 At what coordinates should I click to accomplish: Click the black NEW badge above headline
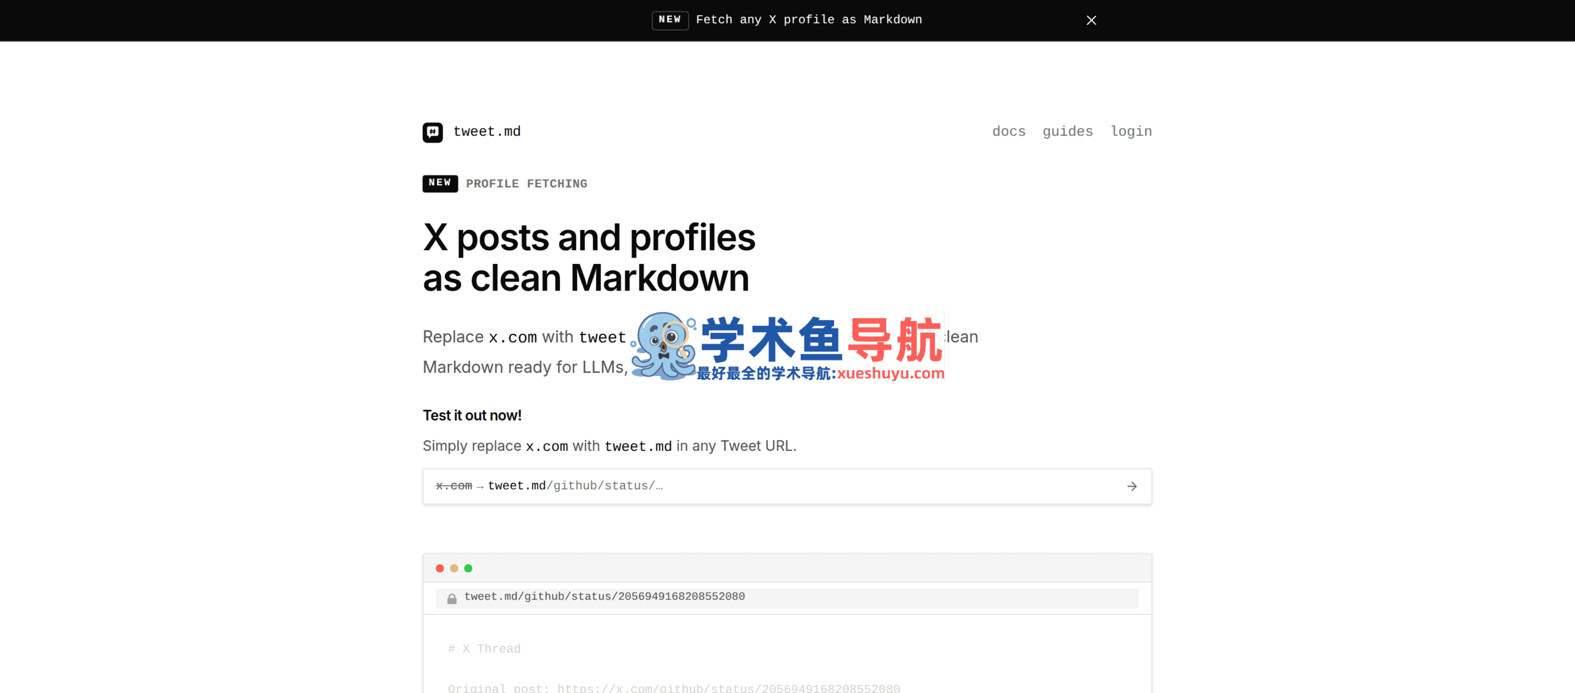pyautogui.click(x=440, y=183)
